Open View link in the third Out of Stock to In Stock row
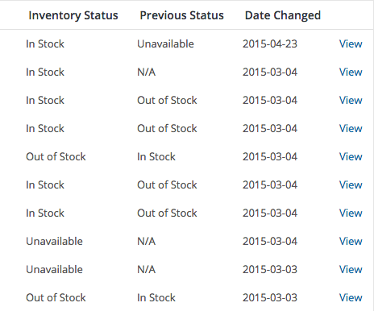374x311 pixels. [351, 185]
